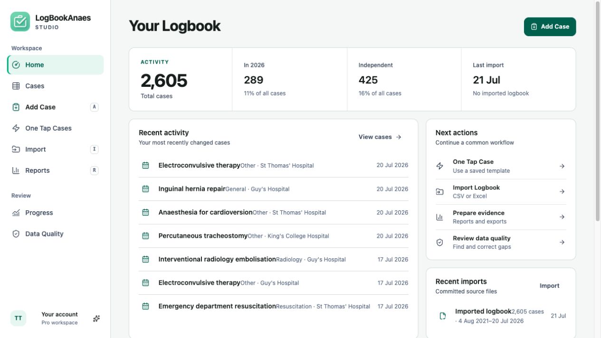Open Progress under Review
This screenshot has width=601, height=338.
pyautogui.click(x=56, y=213)
